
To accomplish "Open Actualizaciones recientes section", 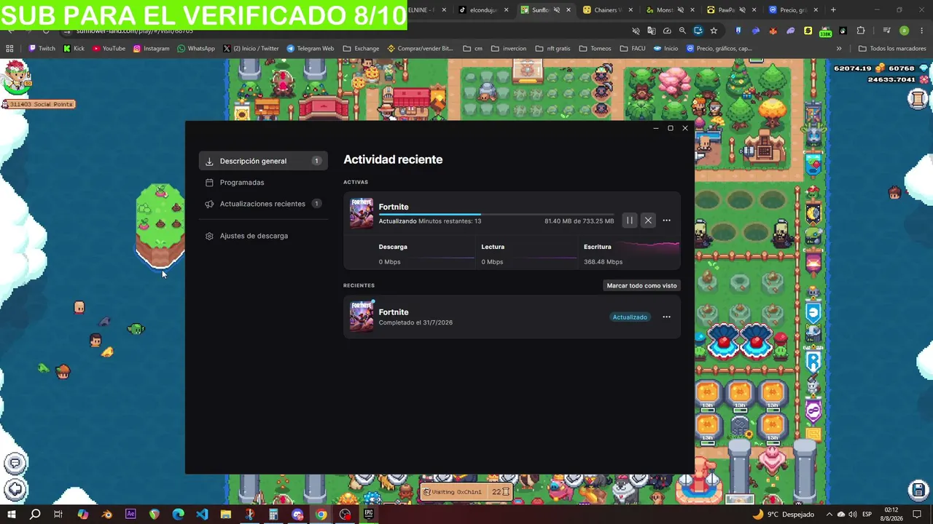I will [x=263, y=204].
